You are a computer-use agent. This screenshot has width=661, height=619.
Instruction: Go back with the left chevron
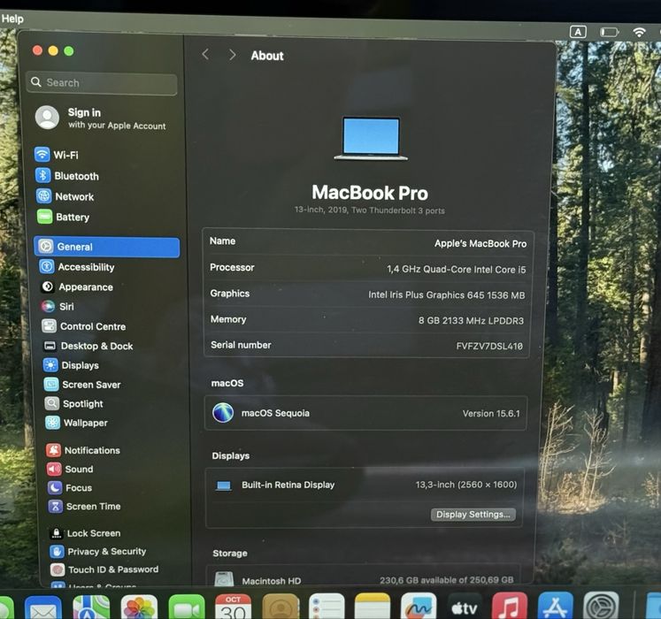[x=205, y=54]
